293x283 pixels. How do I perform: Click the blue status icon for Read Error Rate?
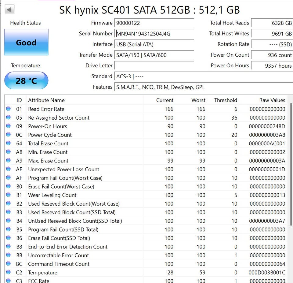coord(8,109)
